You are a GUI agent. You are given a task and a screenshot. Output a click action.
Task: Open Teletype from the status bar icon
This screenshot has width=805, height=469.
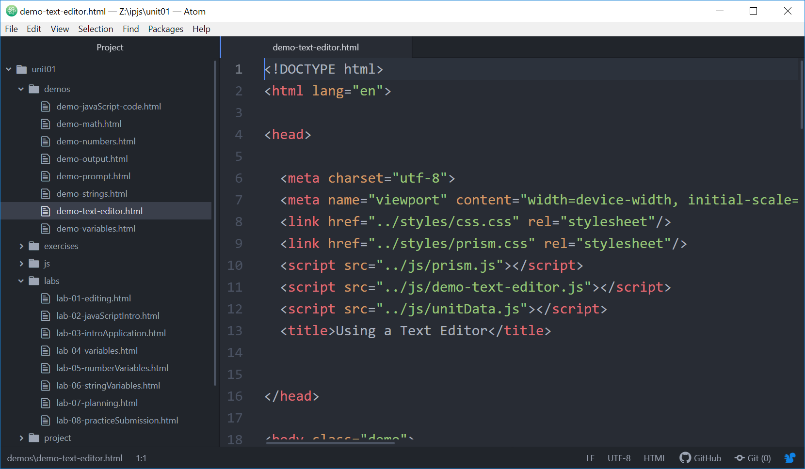coord(790,458)
